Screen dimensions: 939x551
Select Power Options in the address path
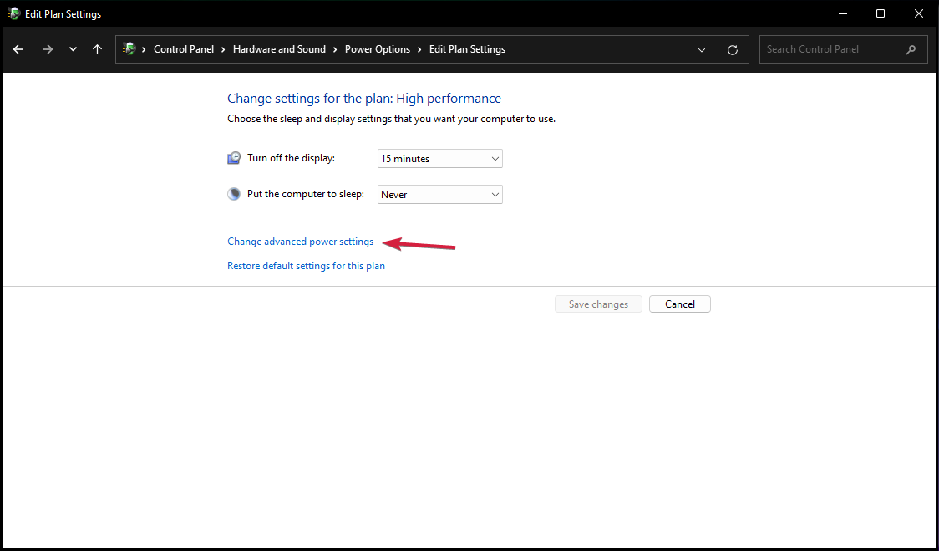click(378, 49)
